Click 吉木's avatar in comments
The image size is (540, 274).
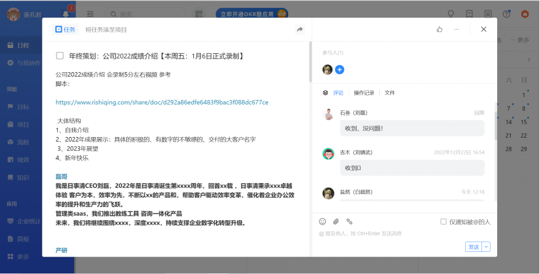(x=328, y=154)
